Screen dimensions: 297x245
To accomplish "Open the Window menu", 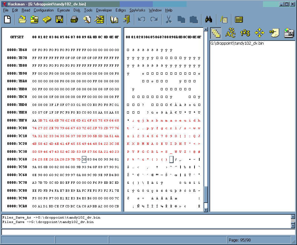I will click(x=155, y=10).
